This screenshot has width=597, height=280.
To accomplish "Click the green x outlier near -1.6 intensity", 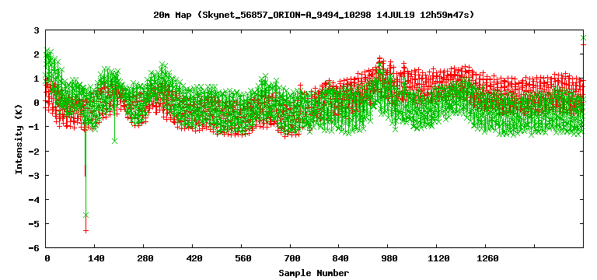I will coord(114,141).
